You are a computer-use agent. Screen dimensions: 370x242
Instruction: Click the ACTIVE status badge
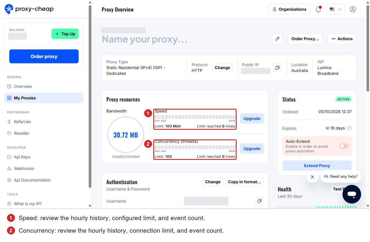click(343, 99)
